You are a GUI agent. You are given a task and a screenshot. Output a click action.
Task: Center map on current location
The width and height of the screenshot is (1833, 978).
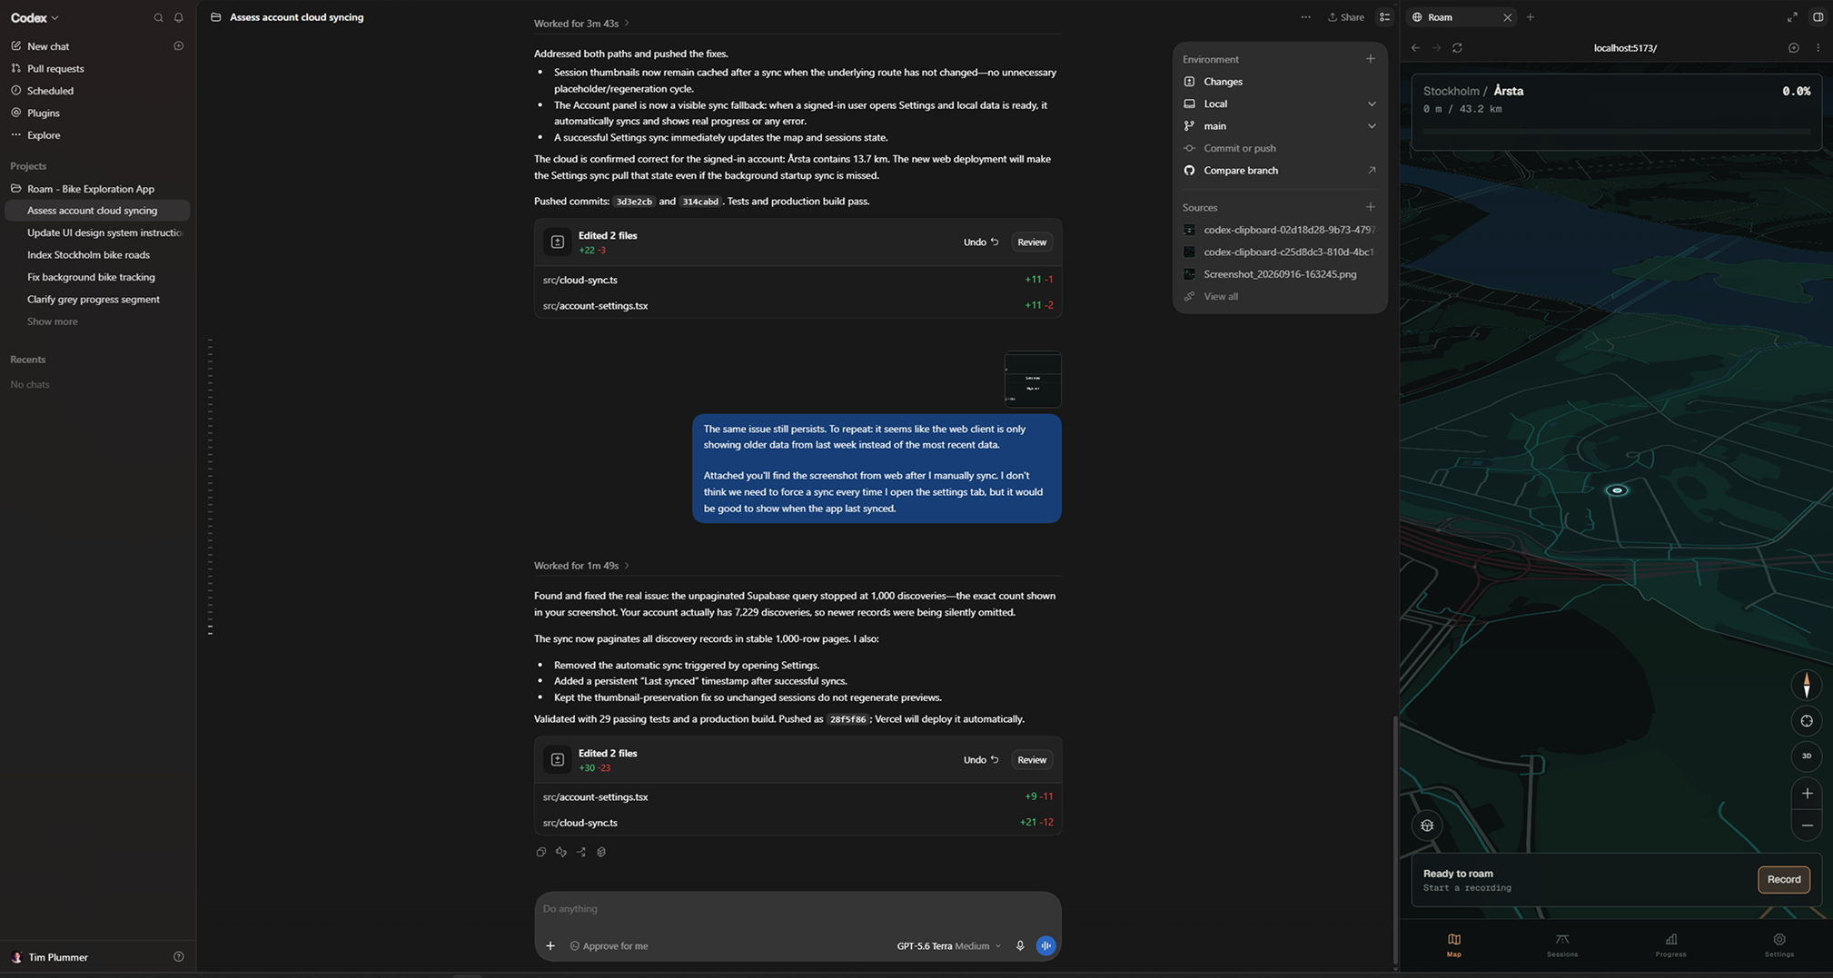click(x=1807, y=721)
